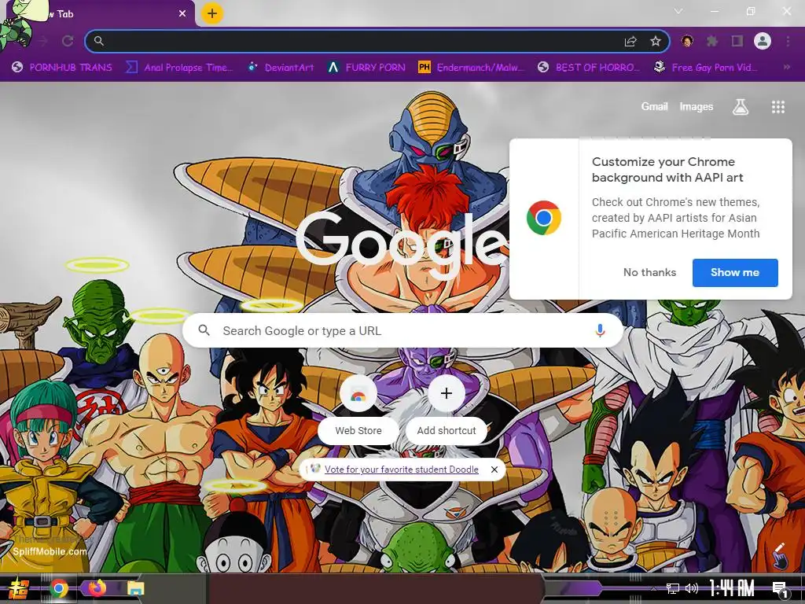This screenshot has width=805, height=604.
Task: Open the tab search chevron in title bar
Action: click(x=678, y=11)
